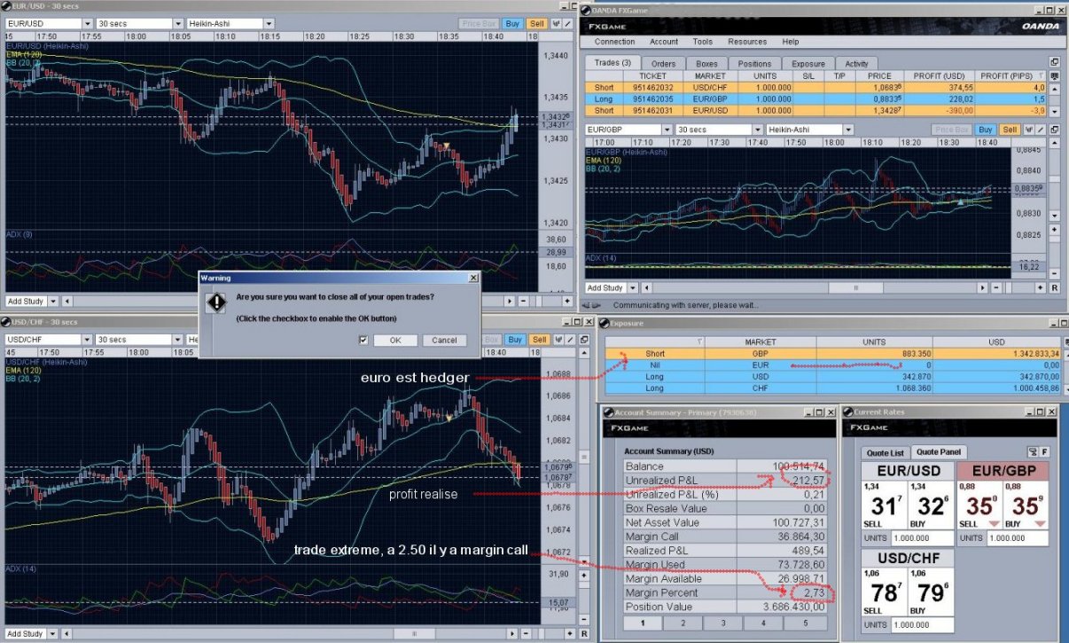This screenshot has height=643, width=1069.
Task: Click OK in the warning dialog
Action: (x=395, y=340)
